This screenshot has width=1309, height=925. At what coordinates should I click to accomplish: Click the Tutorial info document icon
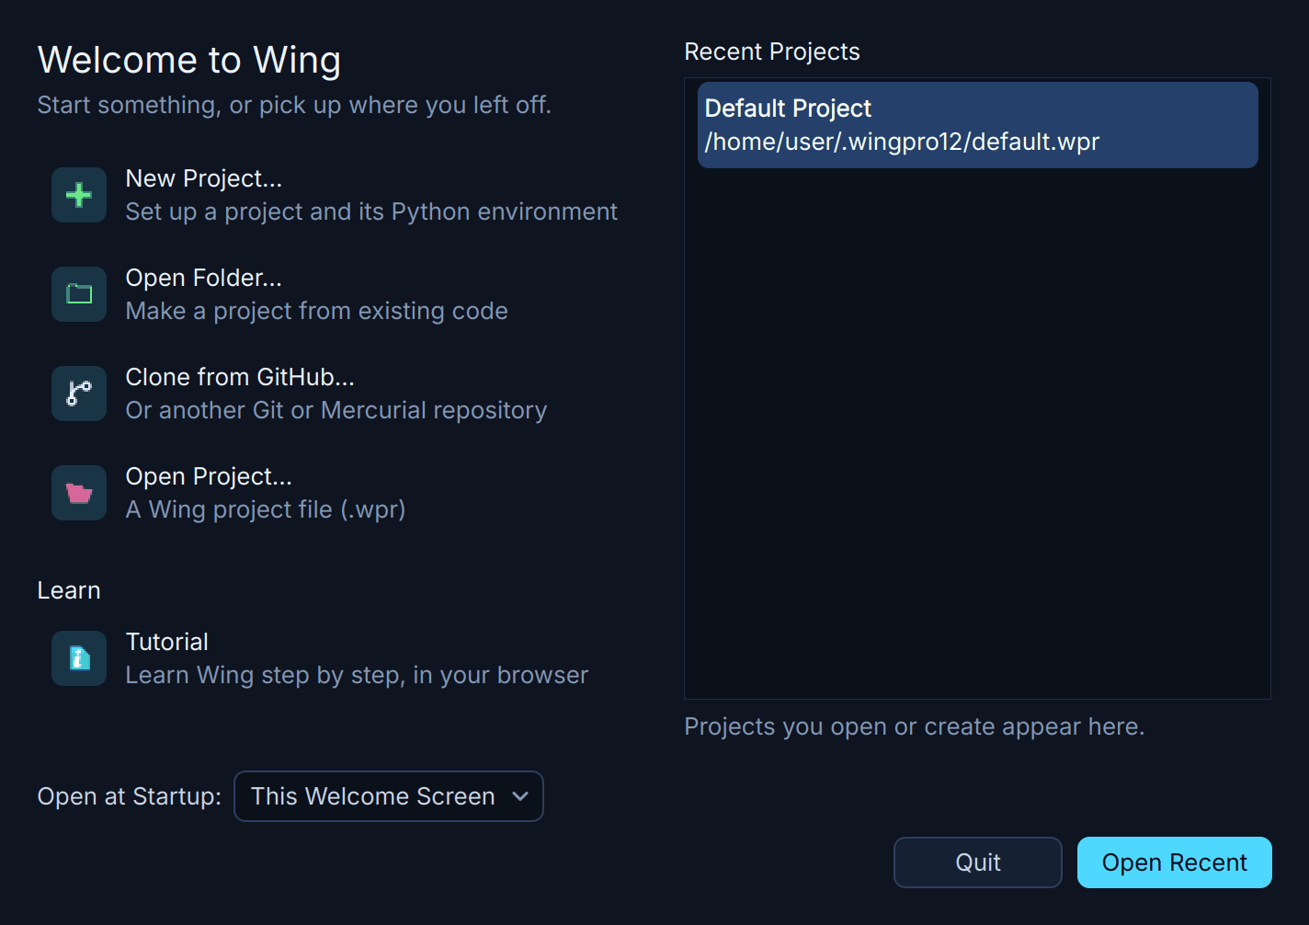pyautogui.click(x=79, y=658)
